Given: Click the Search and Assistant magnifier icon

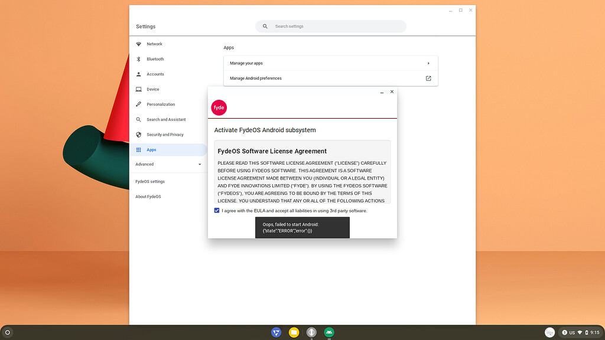Looking at the screenshot, I should click(x=138, y=119).
